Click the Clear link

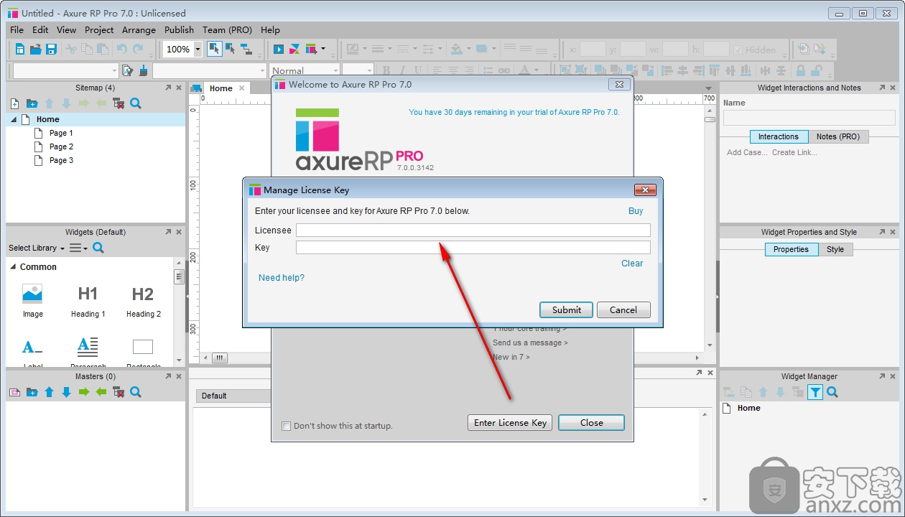632,264
